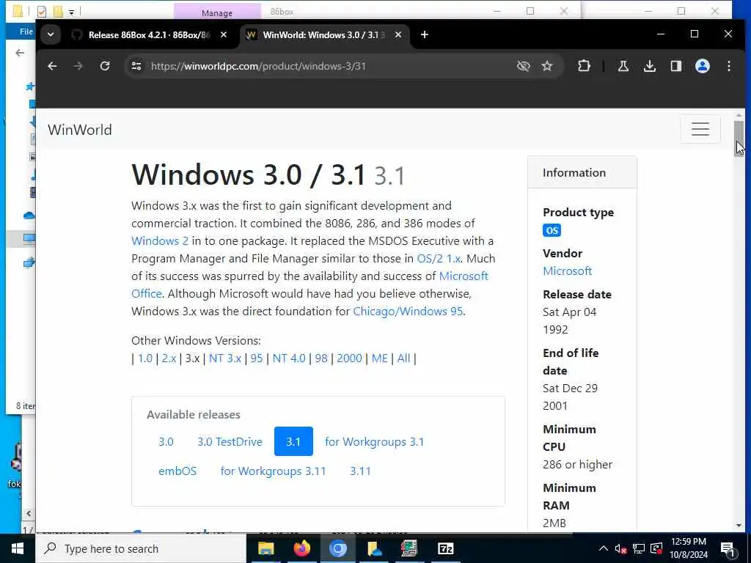Image resolution: width=751 pixels, height=563 pixels.
Task: Open the Downloads tray icon
Action: (650, 66)
